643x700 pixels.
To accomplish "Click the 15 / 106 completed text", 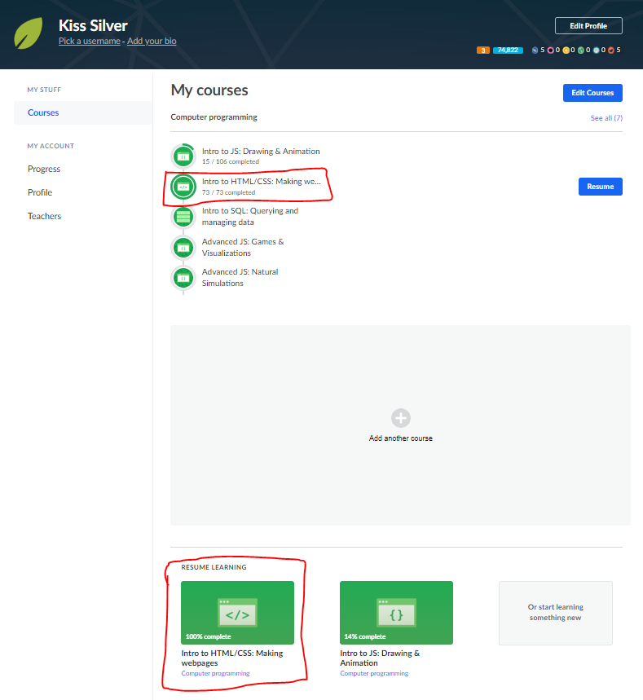I will click(x=231, y=161).
